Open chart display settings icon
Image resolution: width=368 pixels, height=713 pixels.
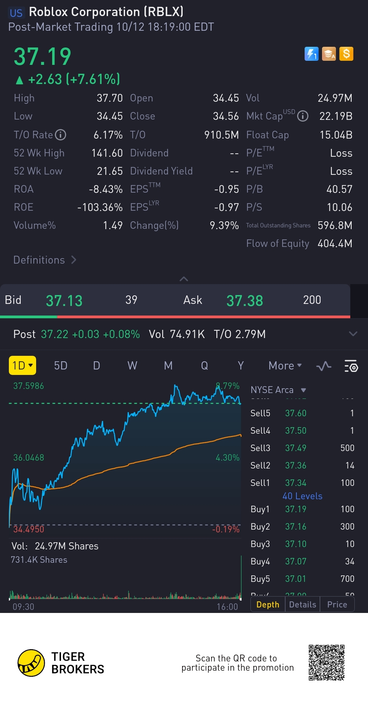(x=351, y=366)
